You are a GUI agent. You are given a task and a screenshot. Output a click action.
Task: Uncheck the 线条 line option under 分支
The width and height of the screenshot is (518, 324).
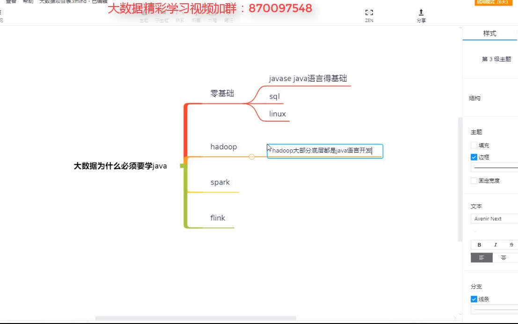pyautogui.click(x=474, y=299)
